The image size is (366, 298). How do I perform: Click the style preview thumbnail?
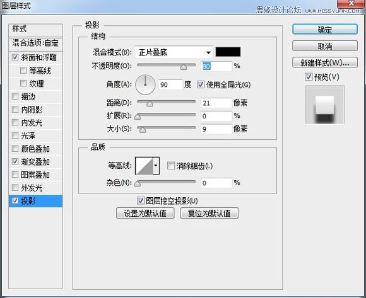click(x=325, y=105)
